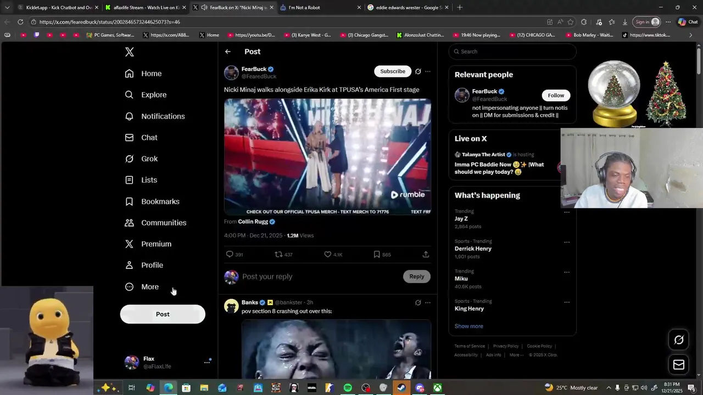Open Copilot Chat in browser toolbar

[688, 22]
